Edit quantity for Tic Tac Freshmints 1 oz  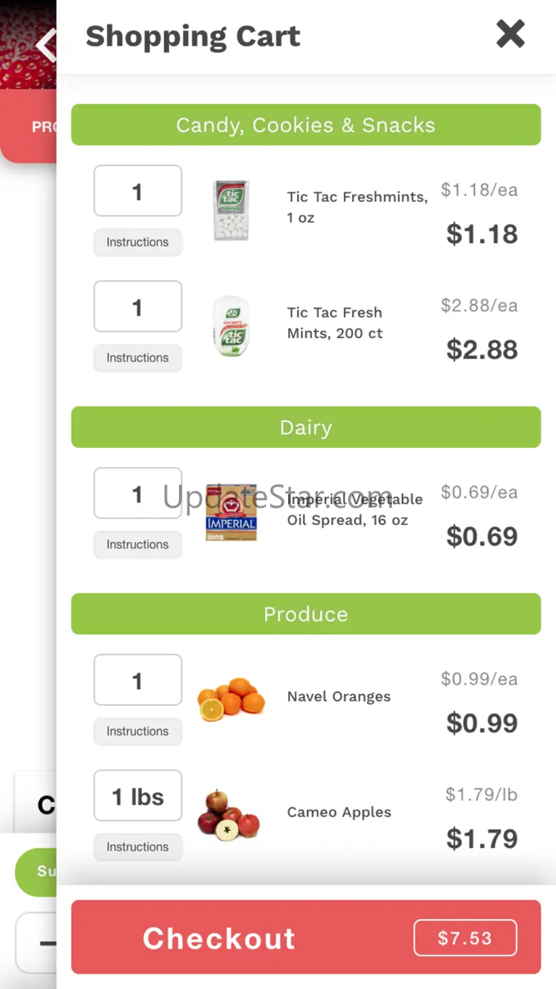point(138,191)
